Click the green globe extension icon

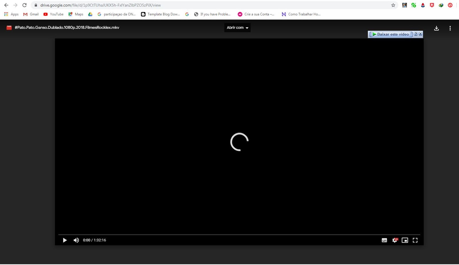[x=441, y=5]
